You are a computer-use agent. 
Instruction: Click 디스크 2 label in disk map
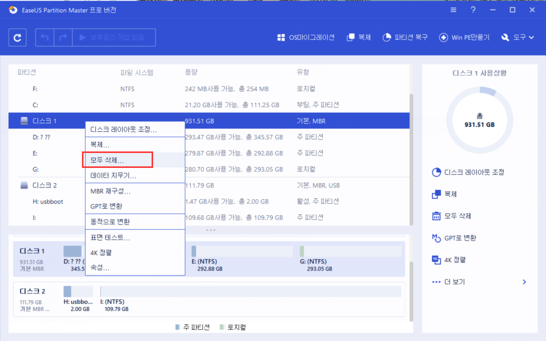32,291
